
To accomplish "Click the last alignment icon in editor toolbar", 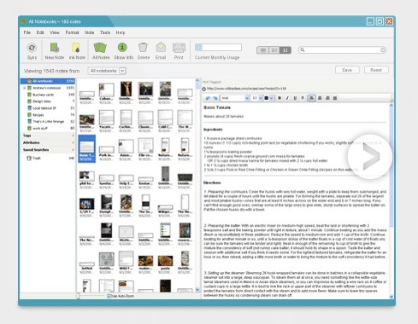I will (x=335, y=98).
